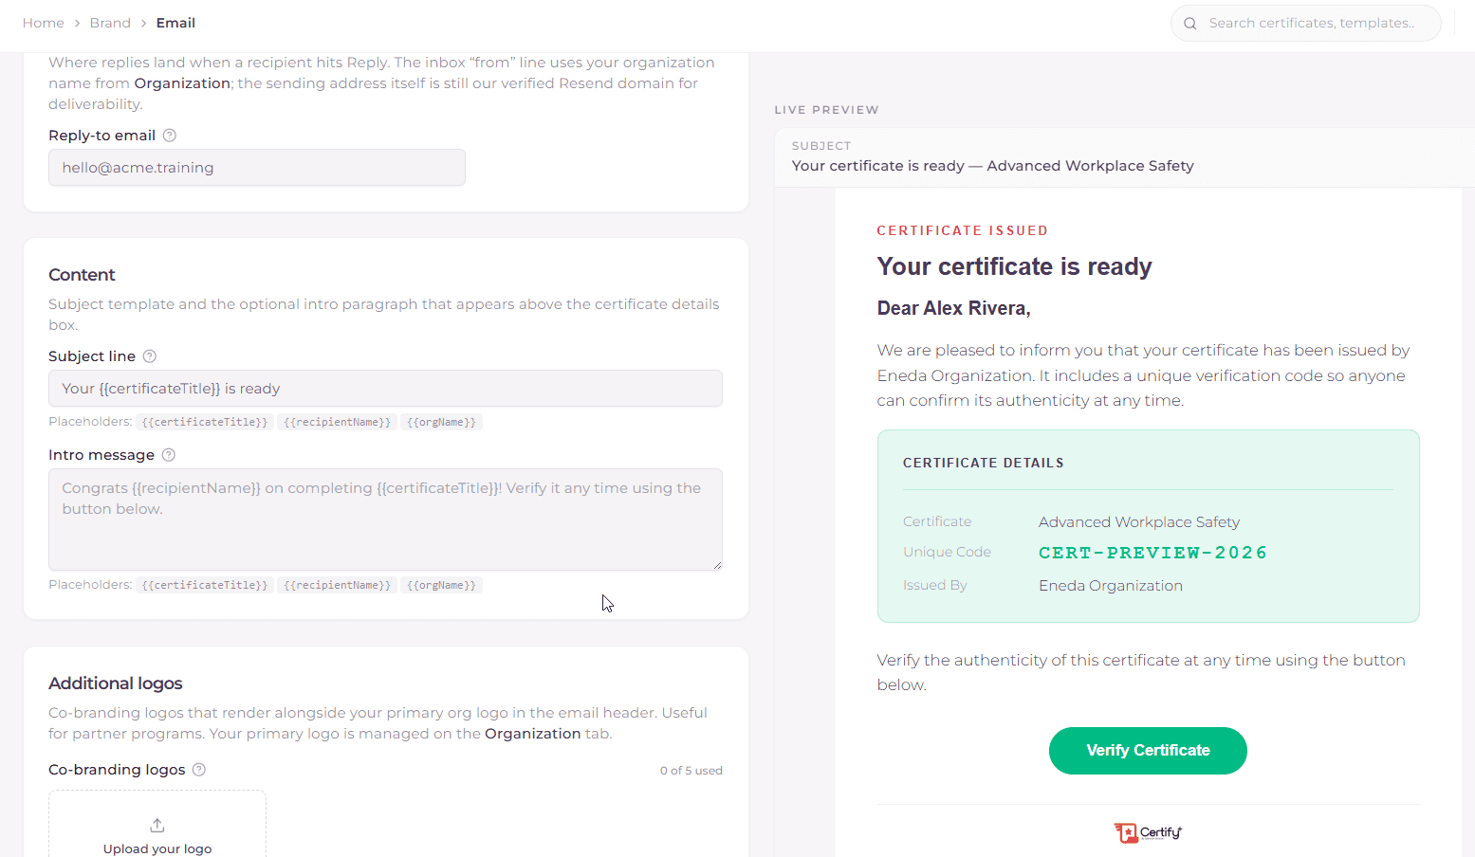Click the Co-branding logos help icon
1475x857 pixels.
[199, 770]
